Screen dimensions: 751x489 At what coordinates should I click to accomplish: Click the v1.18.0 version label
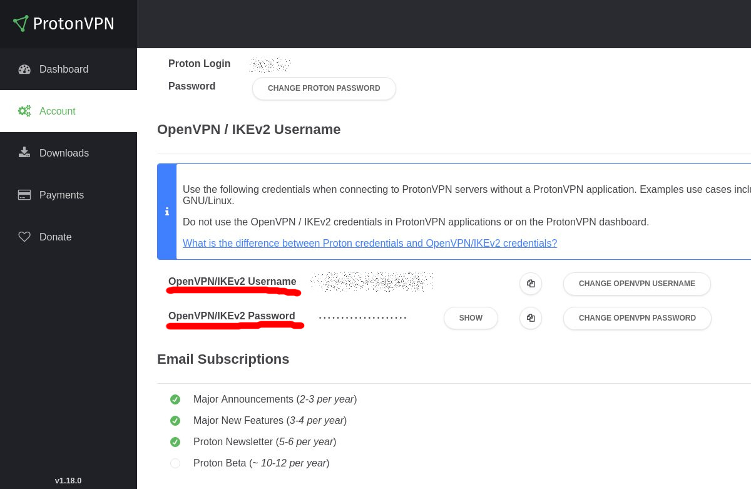click(68, 480)
